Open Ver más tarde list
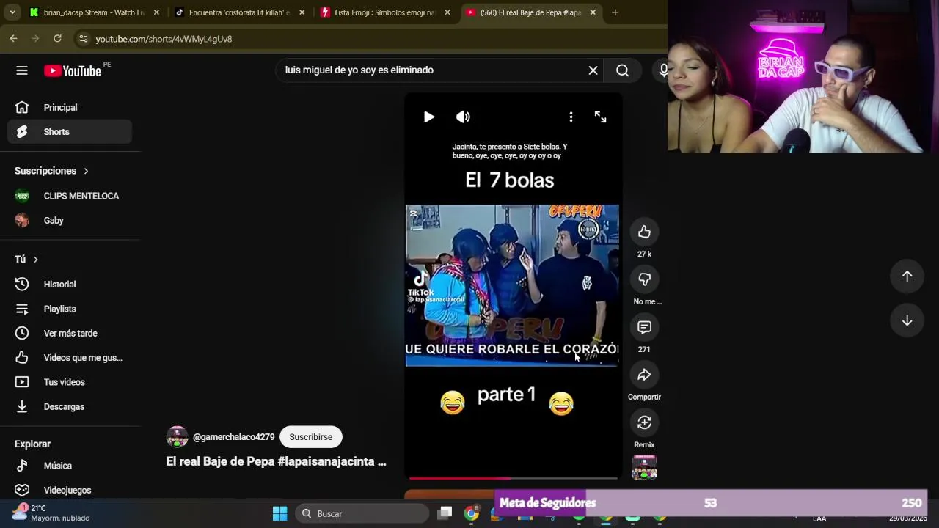 (x=70, y=333)
